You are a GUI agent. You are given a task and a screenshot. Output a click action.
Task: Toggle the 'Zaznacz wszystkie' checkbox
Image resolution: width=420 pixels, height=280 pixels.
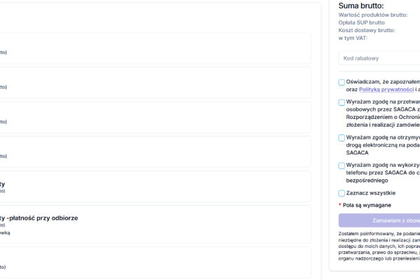tap(342, 193)
